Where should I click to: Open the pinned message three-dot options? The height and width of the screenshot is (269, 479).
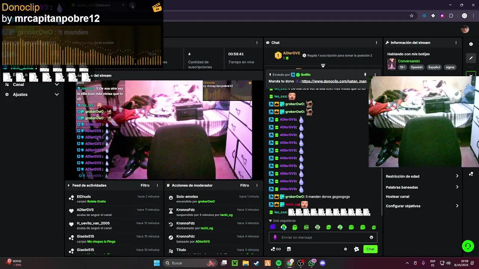(375, 75)
